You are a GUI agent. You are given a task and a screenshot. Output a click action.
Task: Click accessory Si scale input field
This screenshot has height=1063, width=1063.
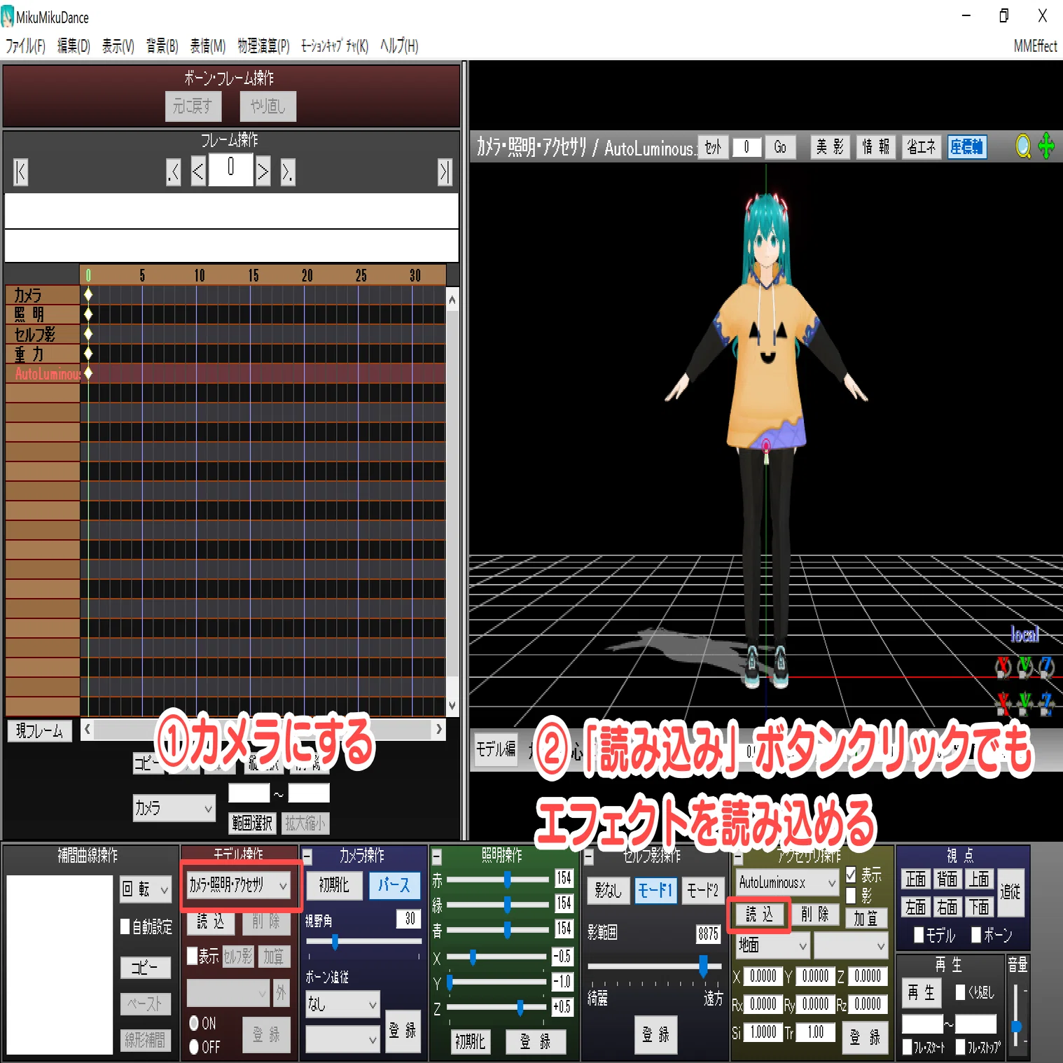pyautogui.click(x=762, y=1032)
